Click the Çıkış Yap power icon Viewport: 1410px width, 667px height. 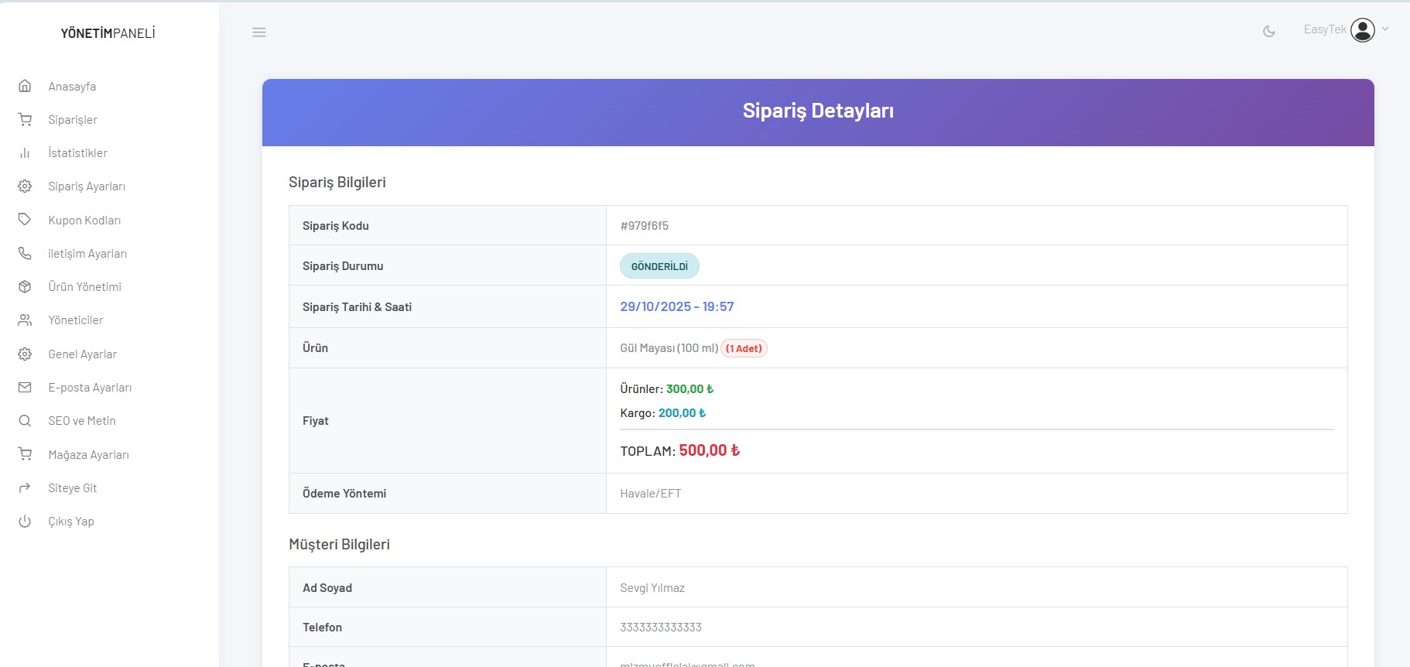[25, 521]
